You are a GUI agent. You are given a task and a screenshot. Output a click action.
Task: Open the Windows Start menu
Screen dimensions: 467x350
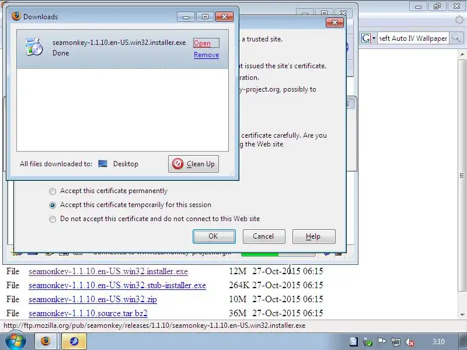pyautogui.click(x=15, y=341)
